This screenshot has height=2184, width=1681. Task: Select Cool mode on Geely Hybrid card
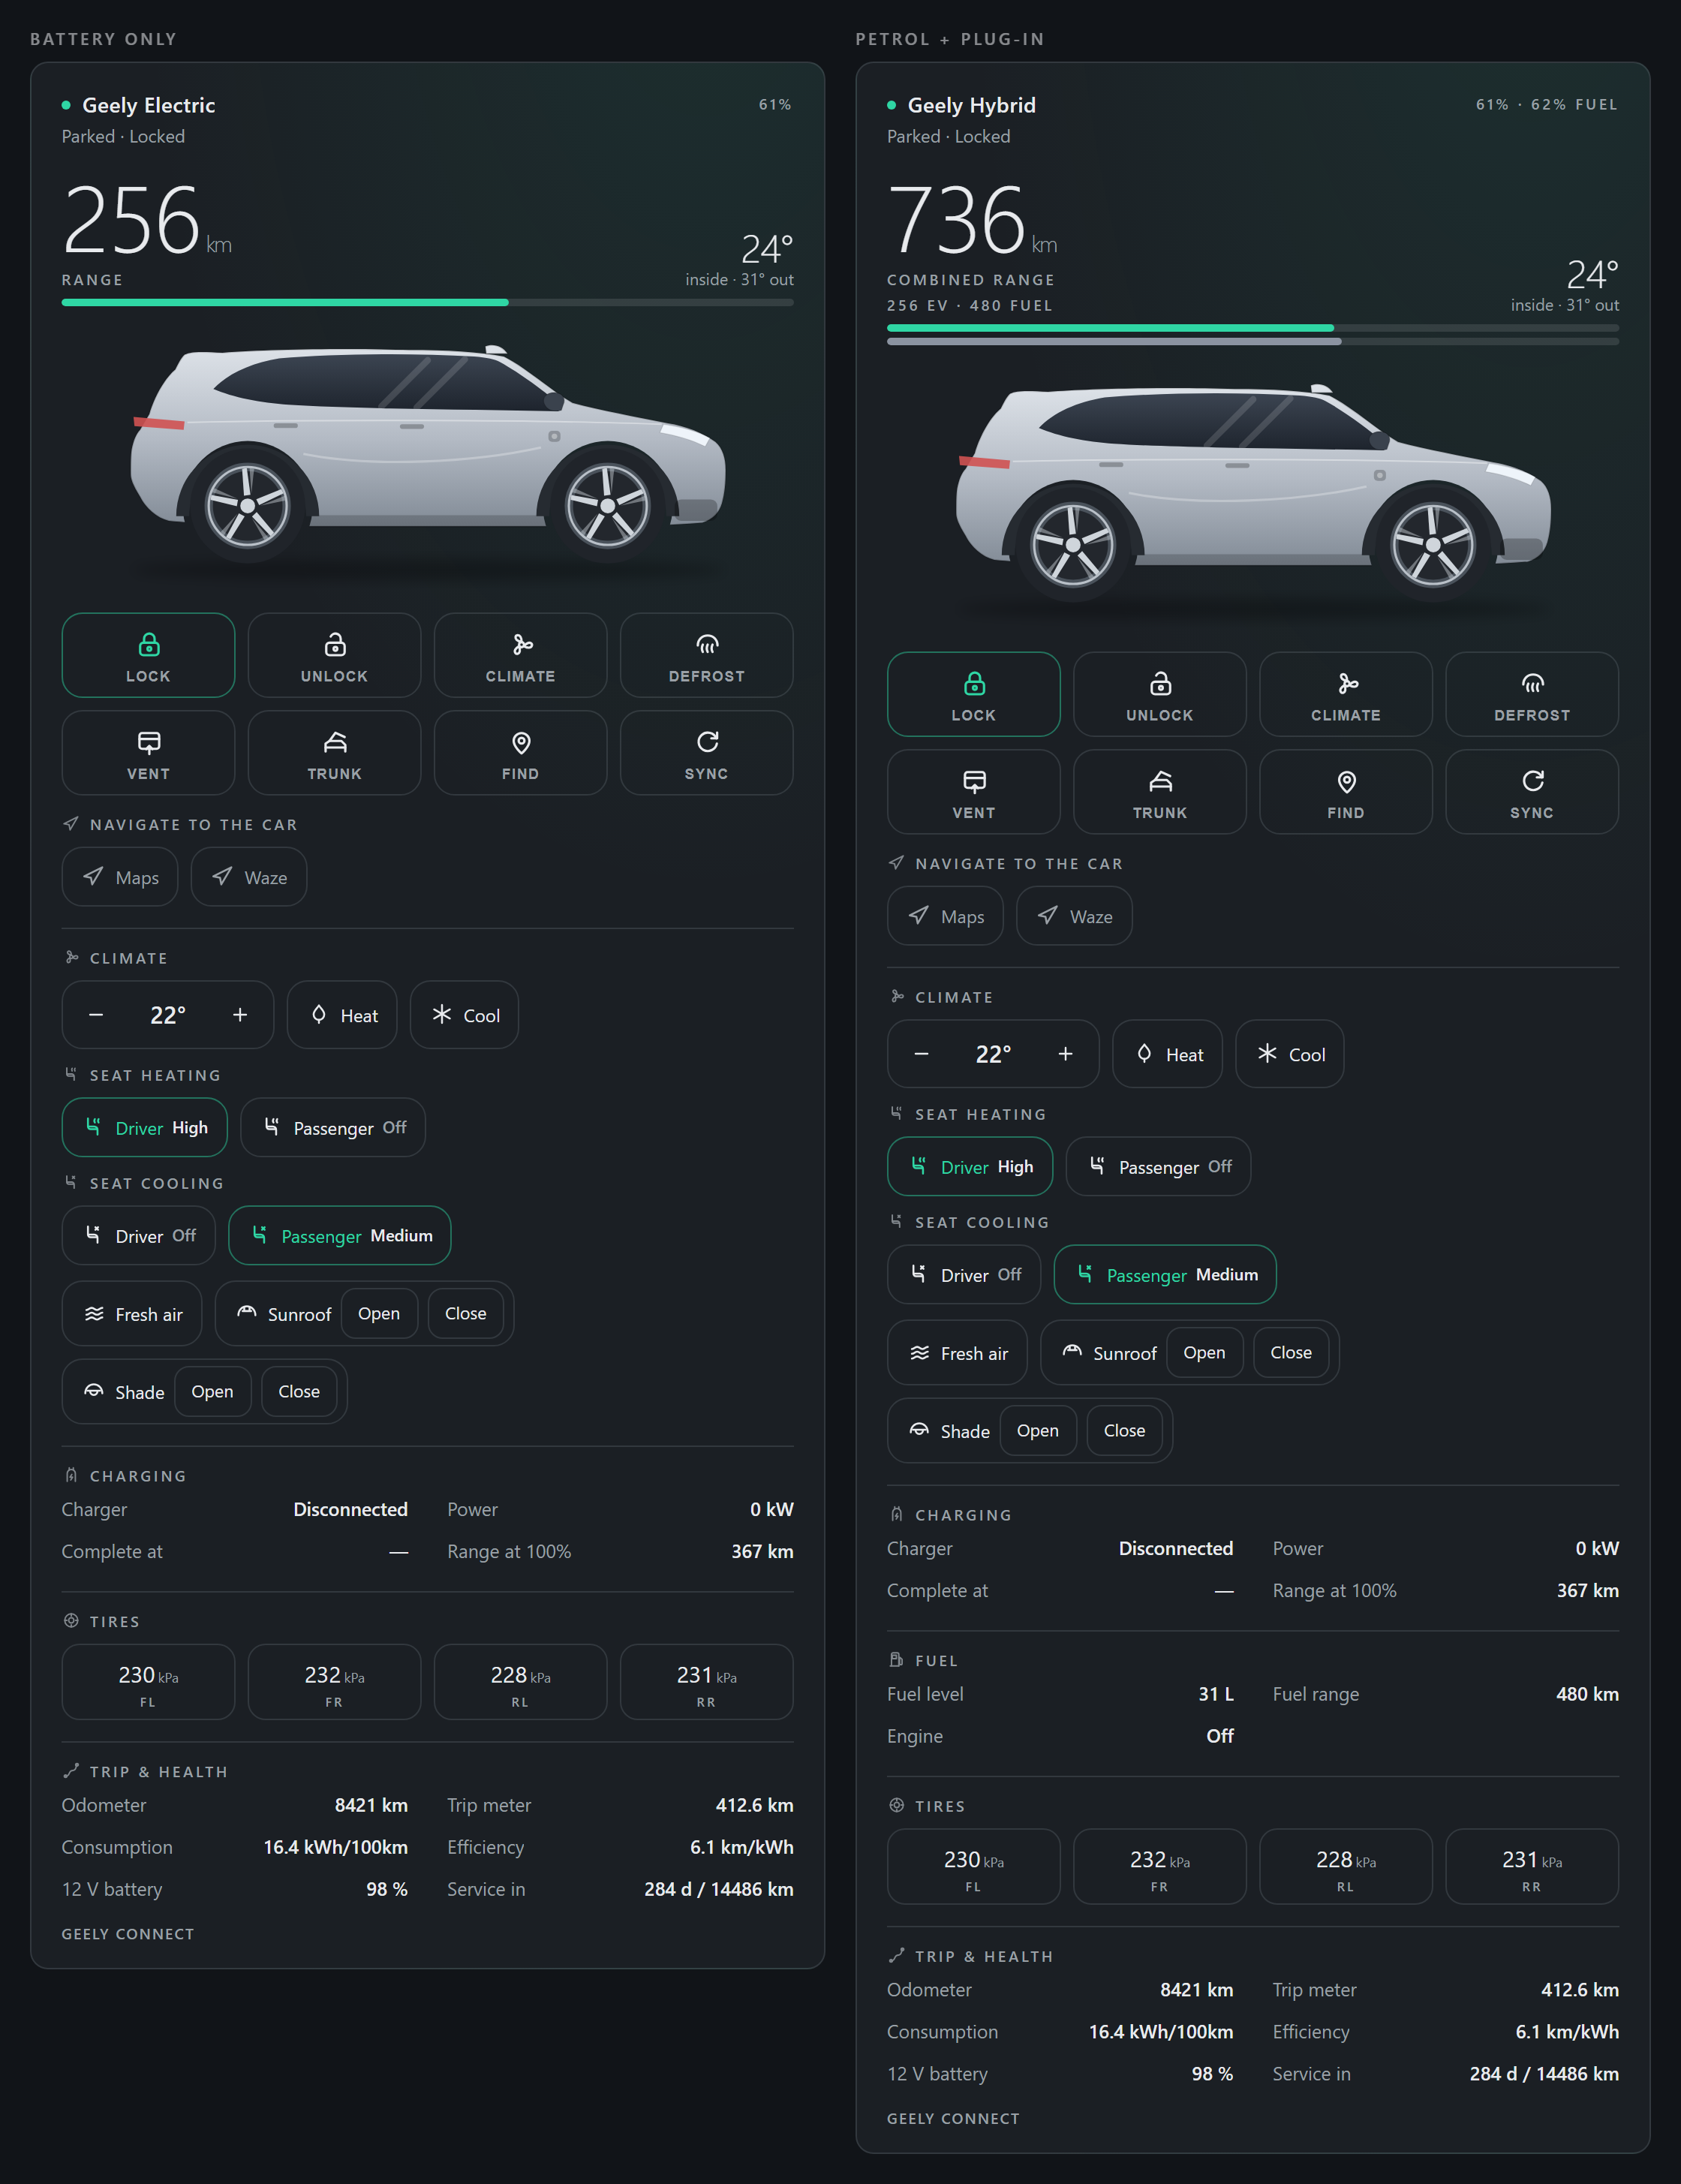1289,1054
